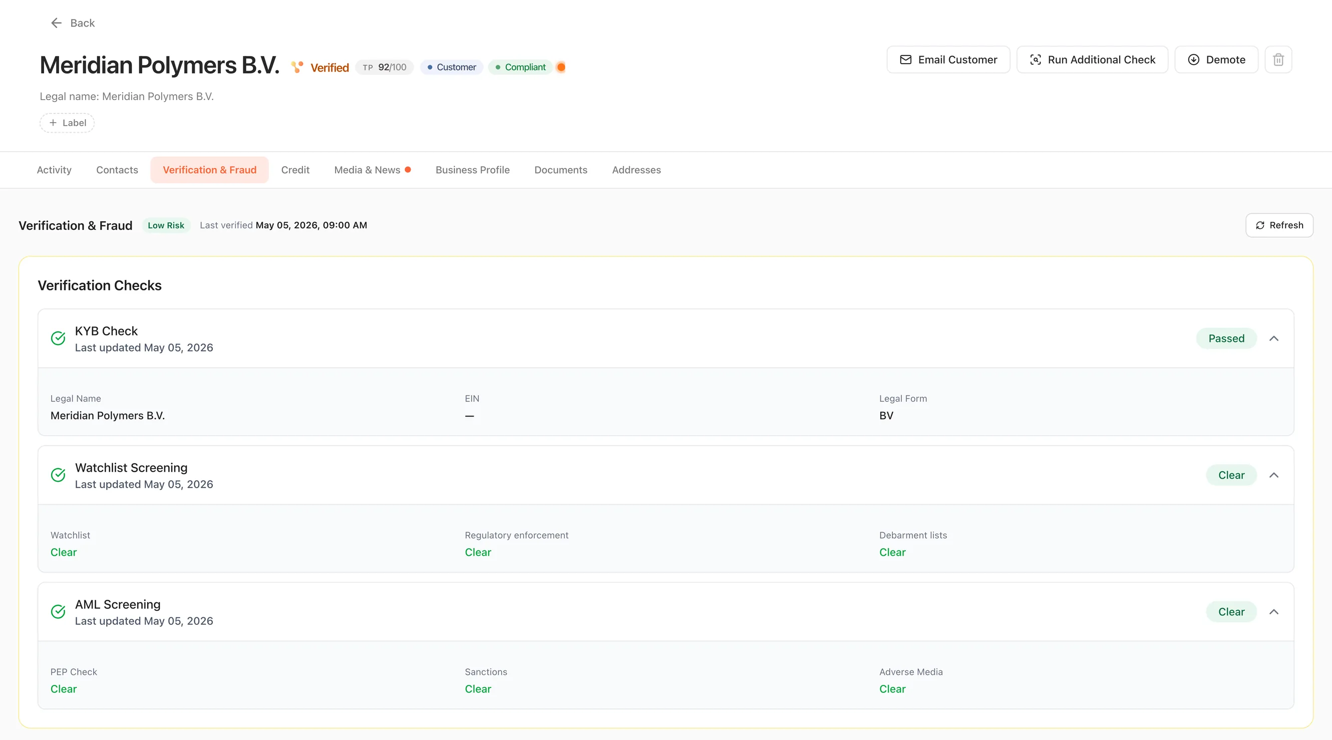This screenshot has width=1332, height=740.
Task: Click the Clear badge on Watchlist Screening
Action: (1232, 475)
